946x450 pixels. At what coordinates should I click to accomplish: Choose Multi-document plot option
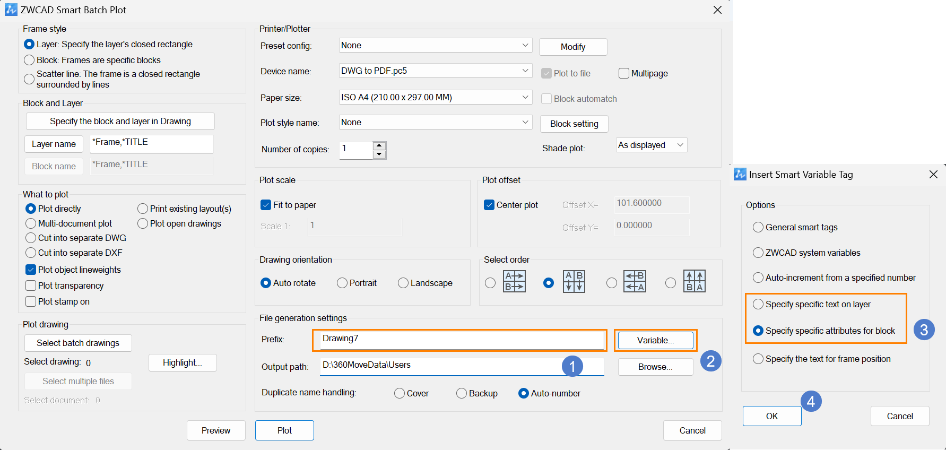31,223
